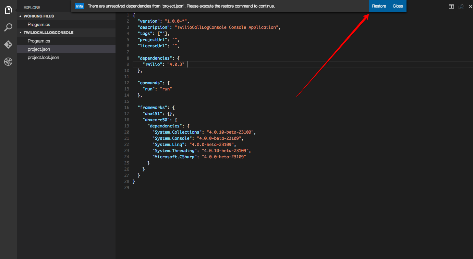Open the Debug view with the bug icon

pyautogui.click(x=8, y=62)
